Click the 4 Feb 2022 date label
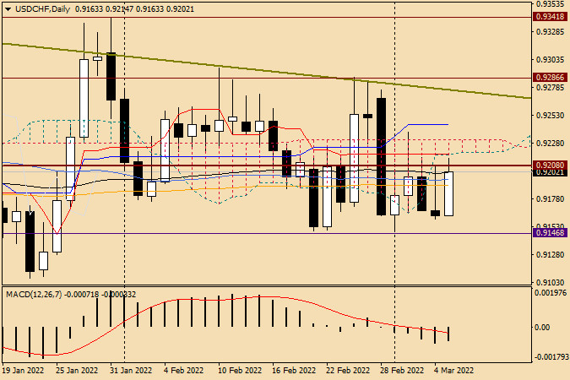The width and height of the screenshot is (570, 380). [x=183, y=370]
